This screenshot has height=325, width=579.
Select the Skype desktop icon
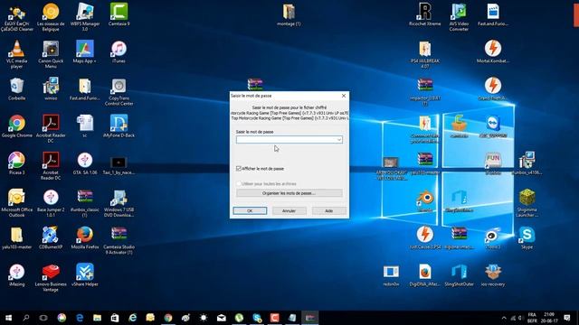(527, 238)
